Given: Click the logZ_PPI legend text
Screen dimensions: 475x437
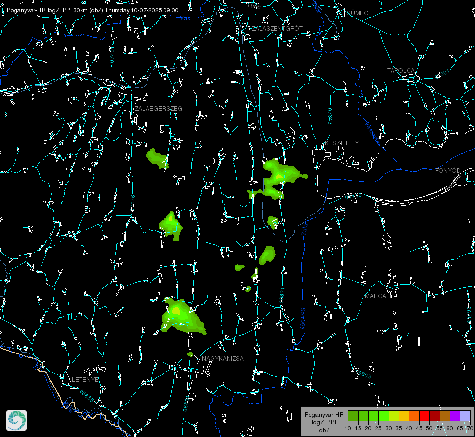Looking at the screenshot, I should (324, 422).
